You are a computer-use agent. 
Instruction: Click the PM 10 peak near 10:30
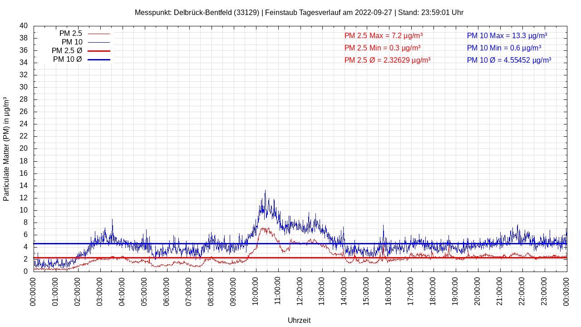coord(265,192)
